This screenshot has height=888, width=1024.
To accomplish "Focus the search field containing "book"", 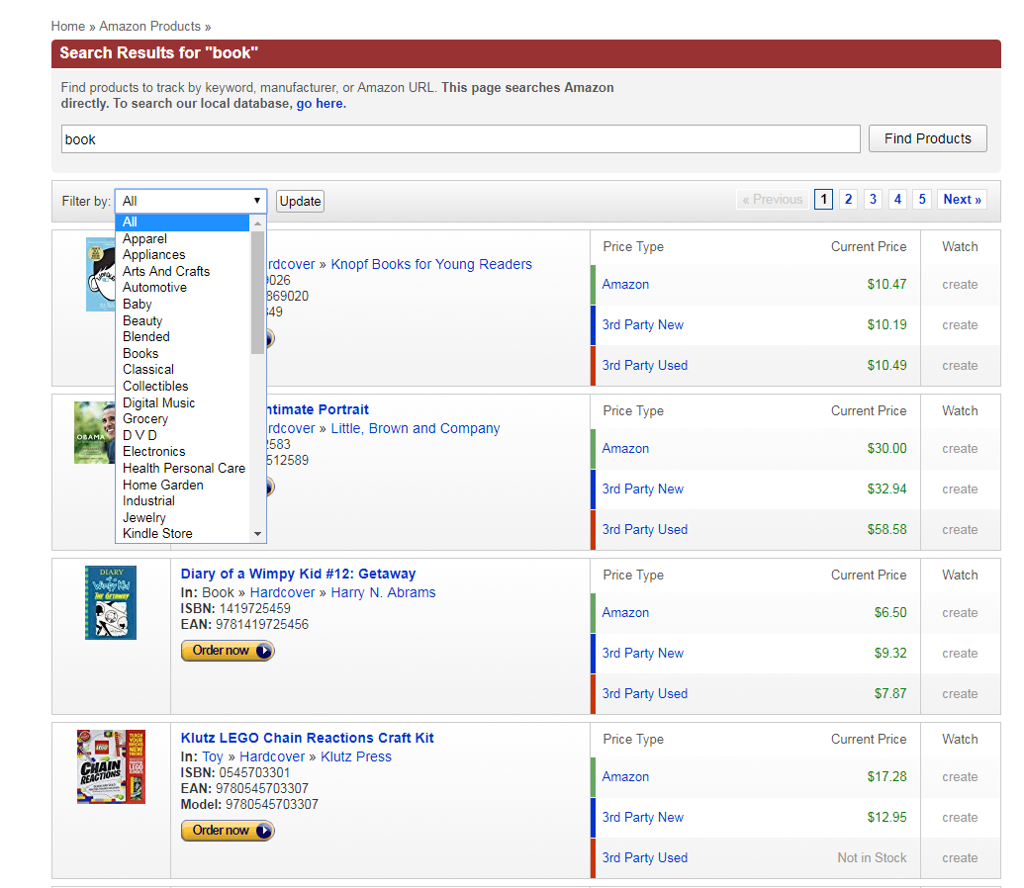I will 460,139.
